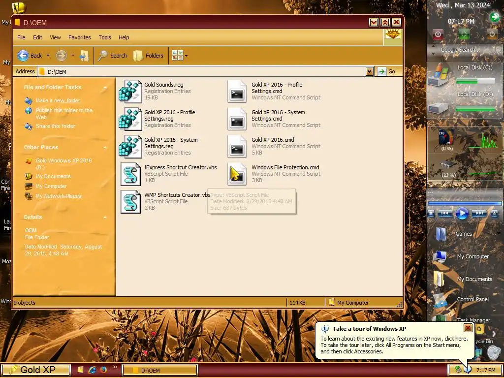Viewport: 504px width, 378px height.
Task: Open the Views dropdown arrow
Action: tap(186, 56)
